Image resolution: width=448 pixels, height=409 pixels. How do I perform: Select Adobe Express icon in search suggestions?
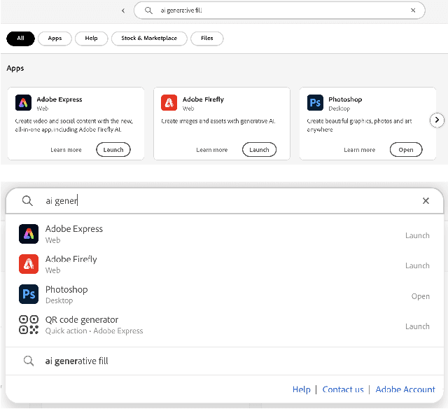[x=28, y=235]
